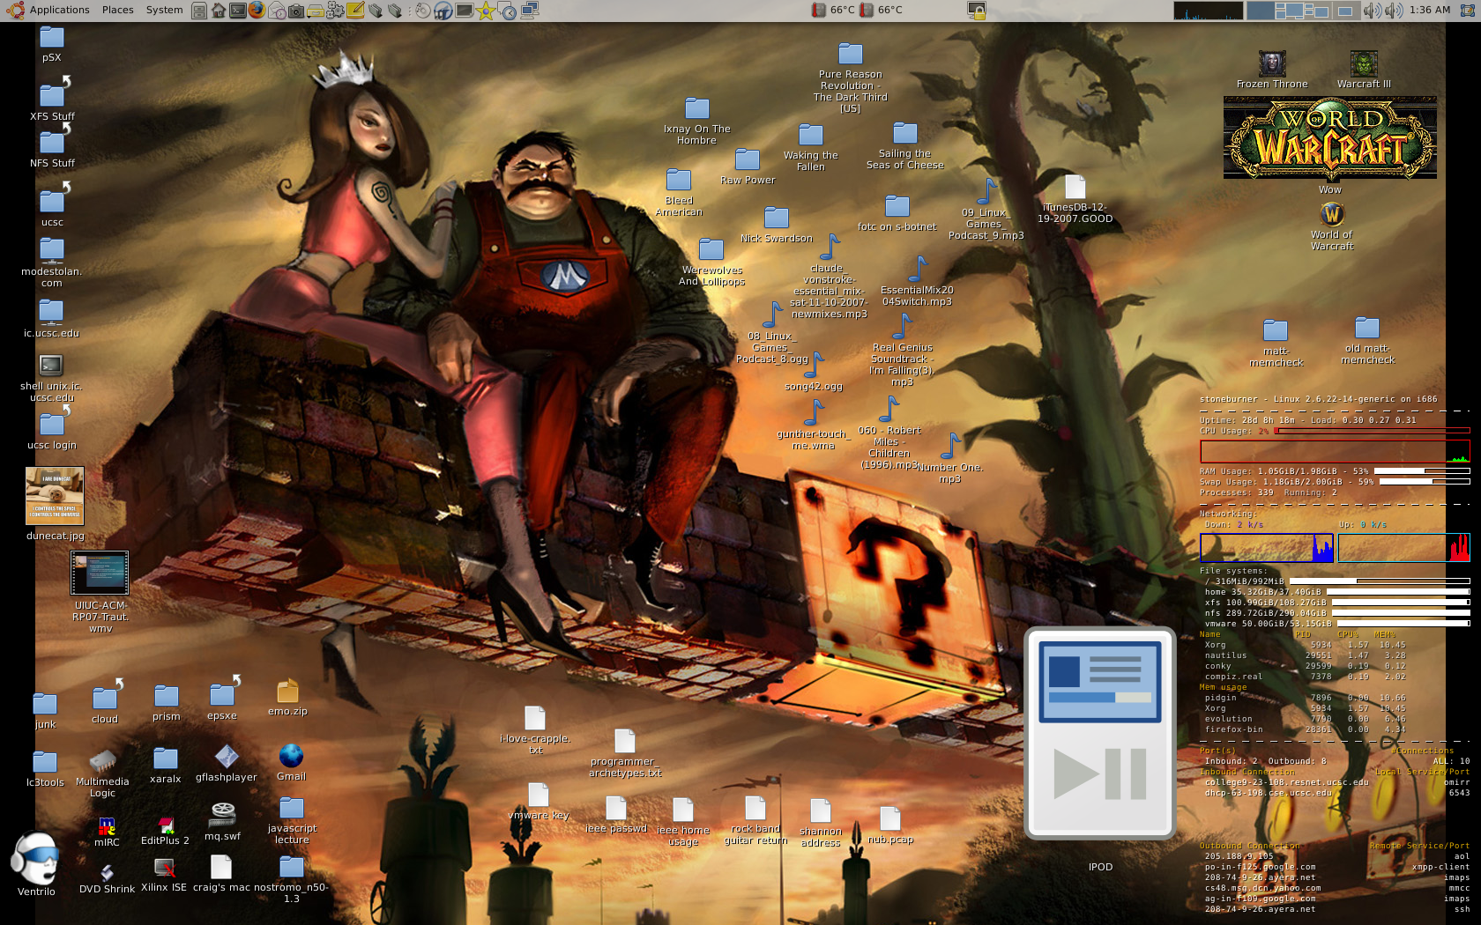1481x925 pixels.
Task: Click the 1:36 AM clock
Action: (x=1430, y=10)
